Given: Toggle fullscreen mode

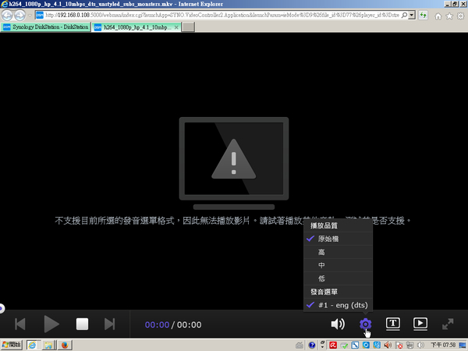Looking at the screenshot, I should pos(448,324).
